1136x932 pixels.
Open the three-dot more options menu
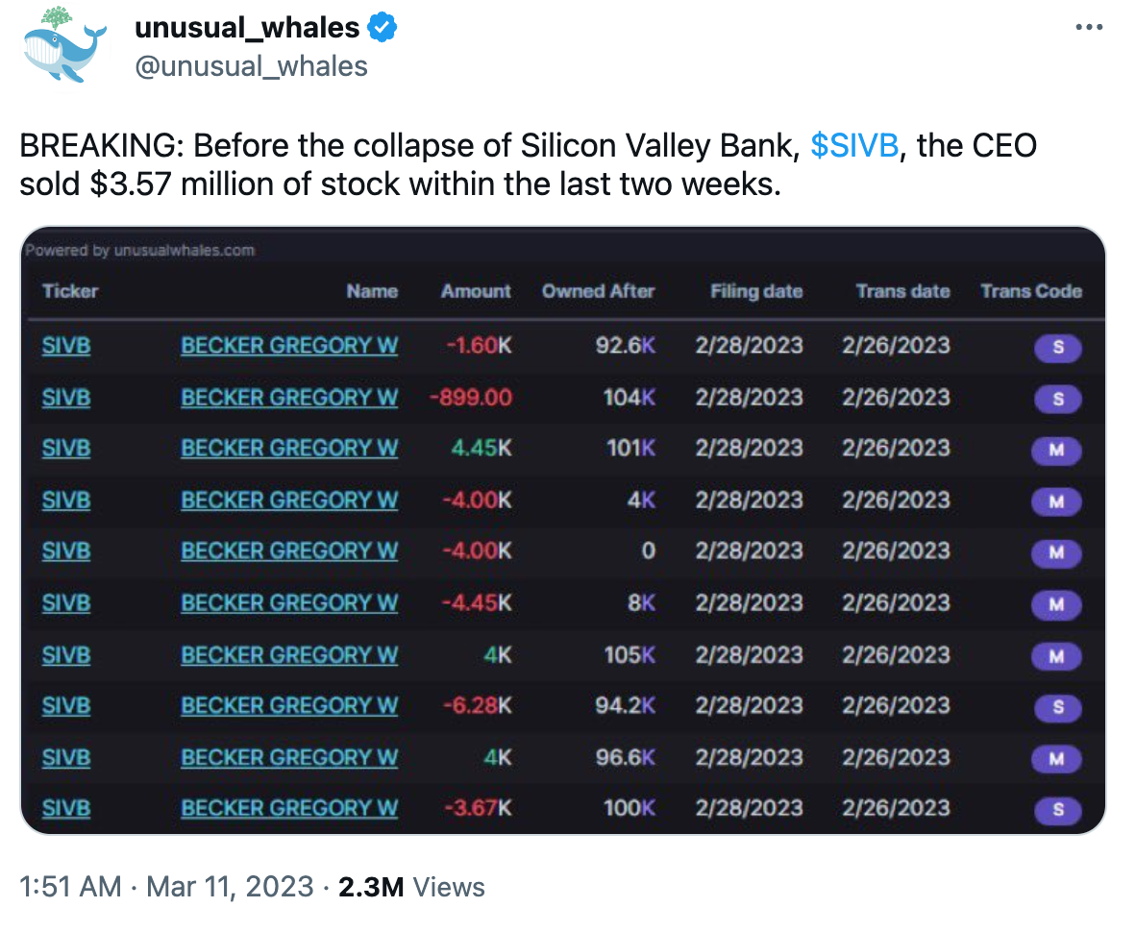1089,28
